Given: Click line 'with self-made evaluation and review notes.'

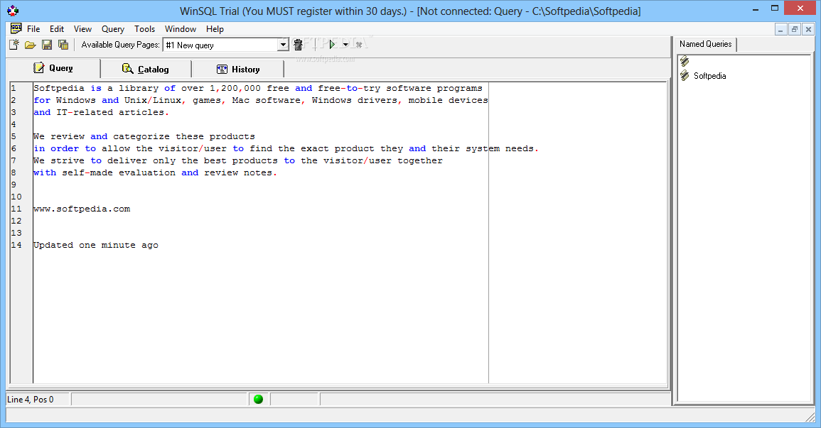Looking at the screenshot, I should [x=155, y=173].
